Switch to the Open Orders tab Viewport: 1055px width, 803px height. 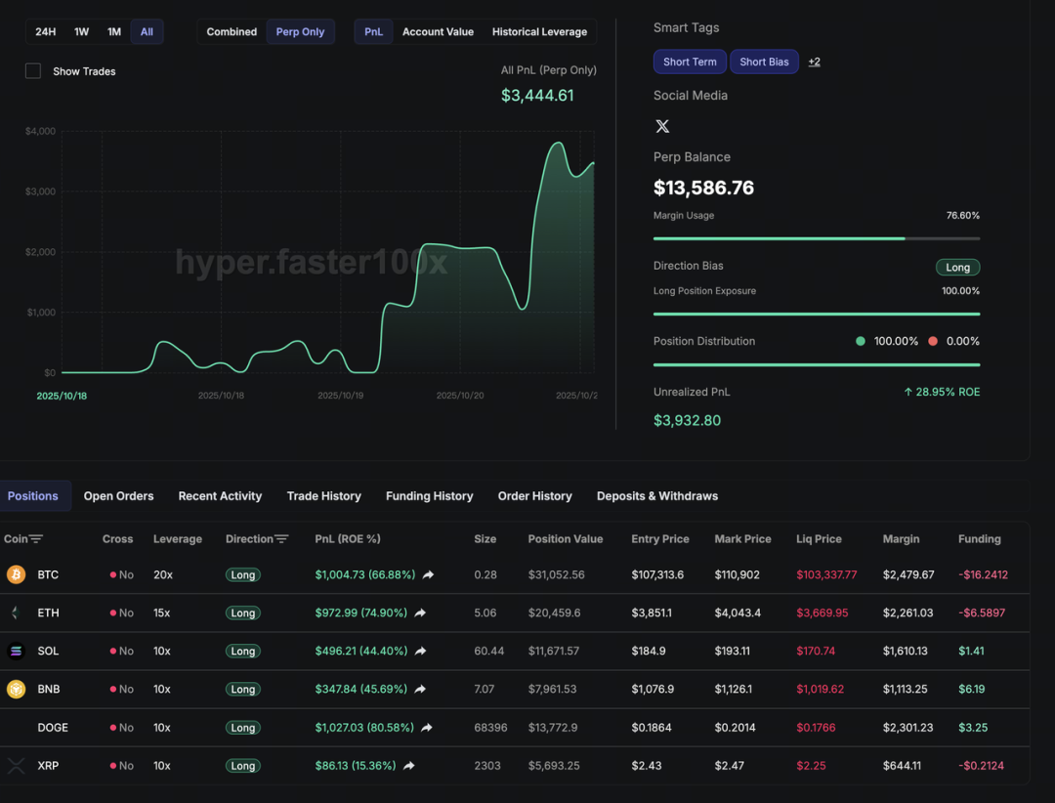(118, 496)
